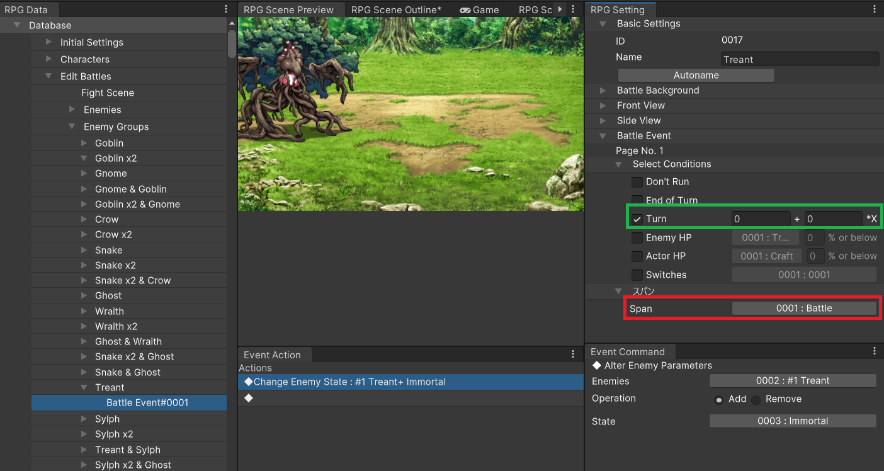Select the Ghost & Wraith group

(x=128, y=342)
